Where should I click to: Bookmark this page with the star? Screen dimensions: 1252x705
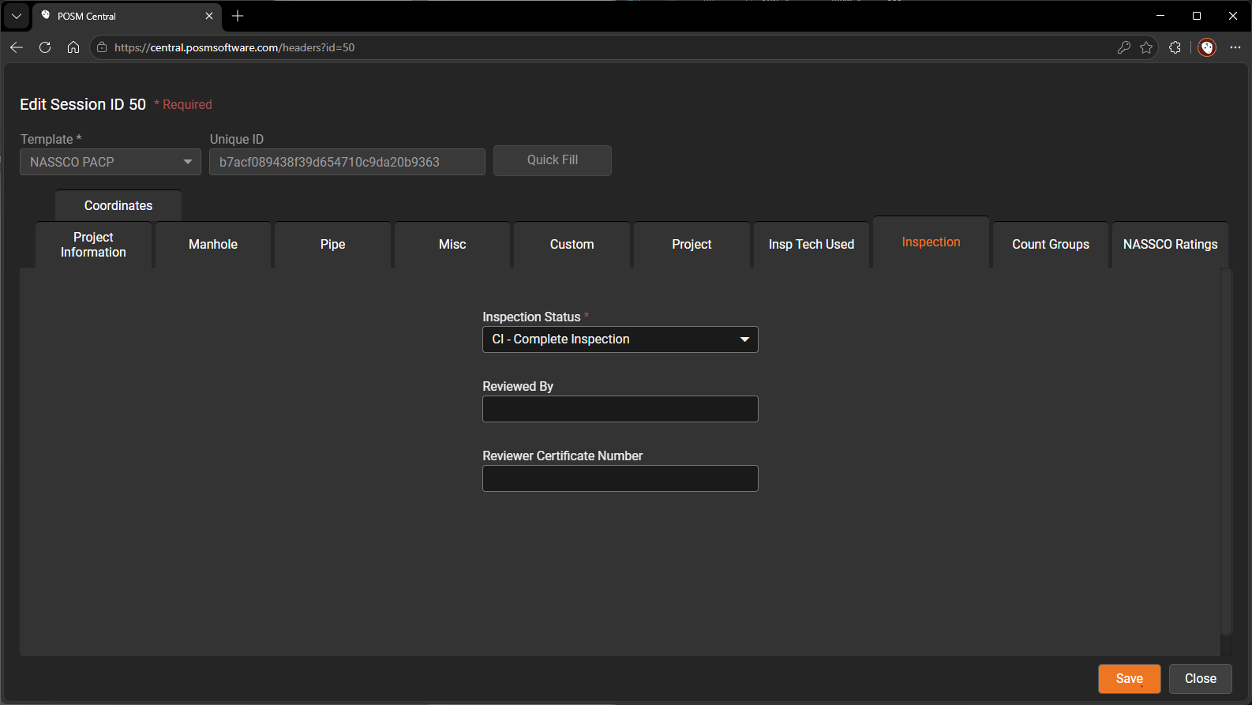(x=1146, y=47)
